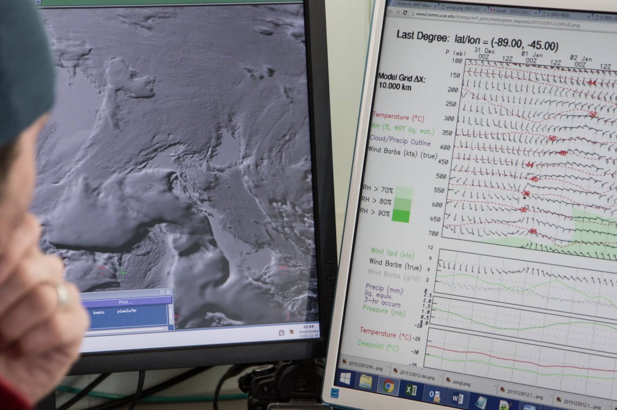Open unngl.png download item arrow menu

(x=495, y=386)
